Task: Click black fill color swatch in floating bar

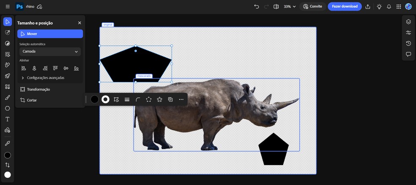Action: [94, 99]
